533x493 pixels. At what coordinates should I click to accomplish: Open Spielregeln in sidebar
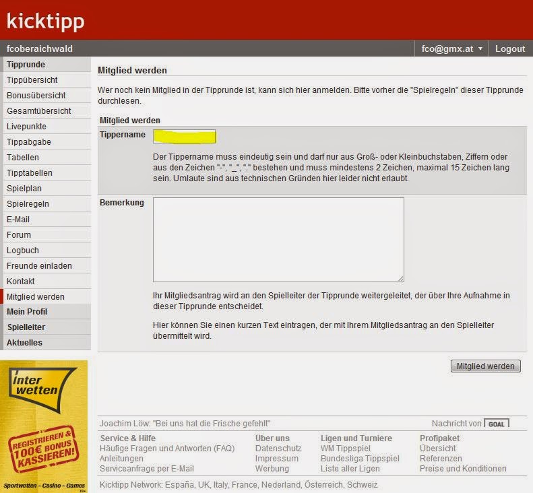[x=47, y=204]
